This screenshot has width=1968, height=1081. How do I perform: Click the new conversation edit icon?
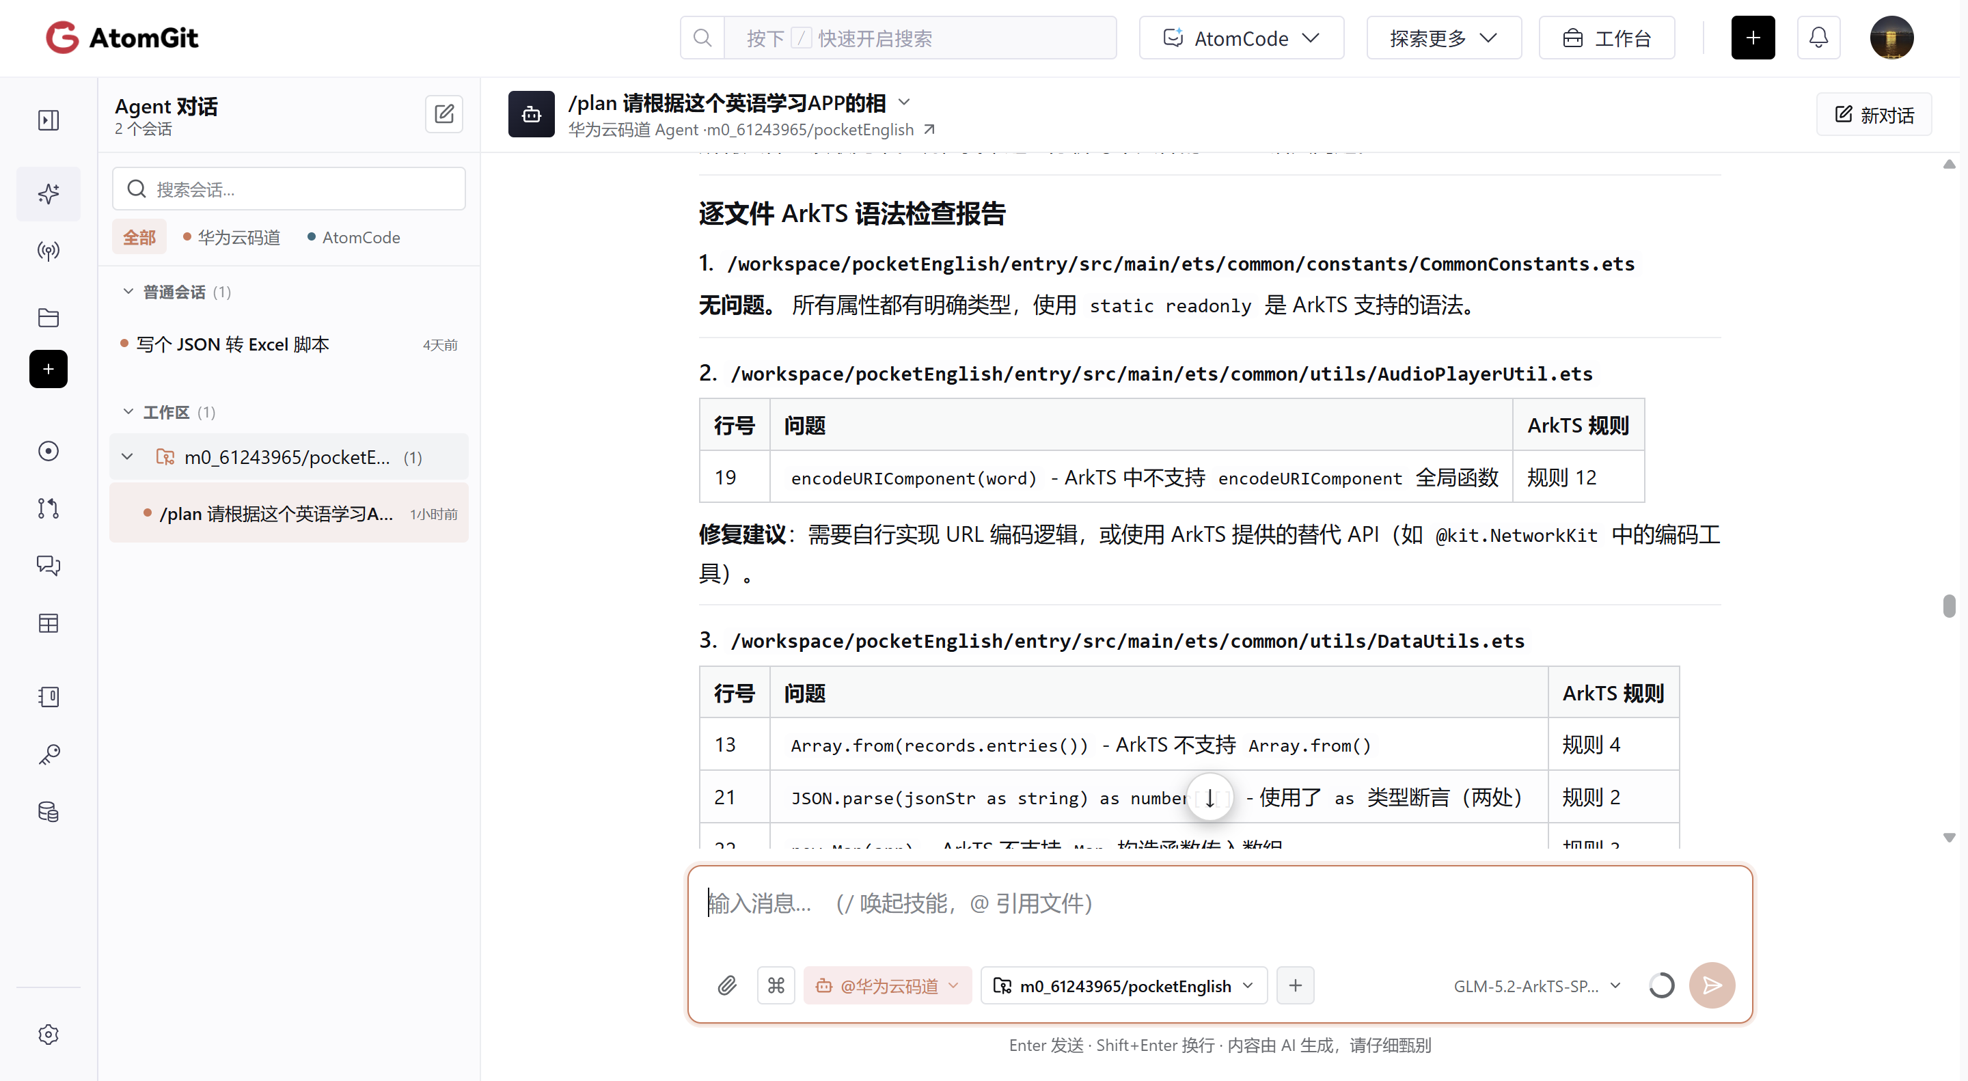(x=444, y=115)
